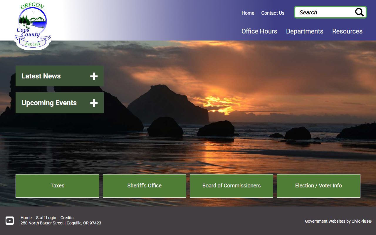This screenshot has height=235, width=376.
Task: Go to Home in top navigation
Action: pyautogui.click(x=248, y=13)
